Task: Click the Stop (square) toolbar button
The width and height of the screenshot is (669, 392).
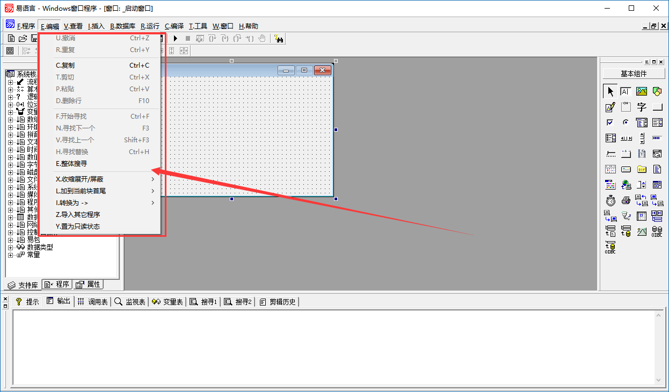Action: tap(187, 39)
